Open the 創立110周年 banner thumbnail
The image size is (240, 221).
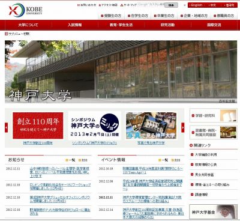coord(38,126)
